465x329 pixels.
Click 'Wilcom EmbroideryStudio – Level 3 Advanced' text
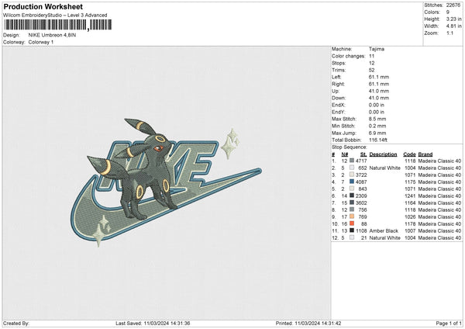tap(55, 16)
